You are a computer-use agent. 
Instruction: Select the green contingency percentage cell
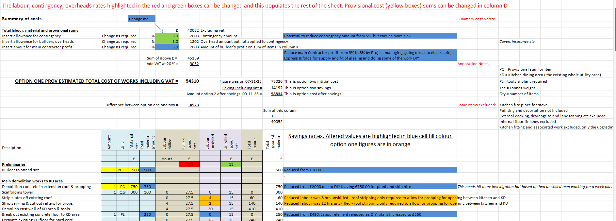167,36
